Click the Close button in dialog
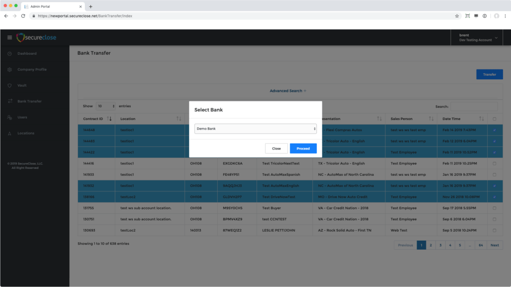Viewport: 511px width, 287px height. pyautogui.click(x=276, y=148)
